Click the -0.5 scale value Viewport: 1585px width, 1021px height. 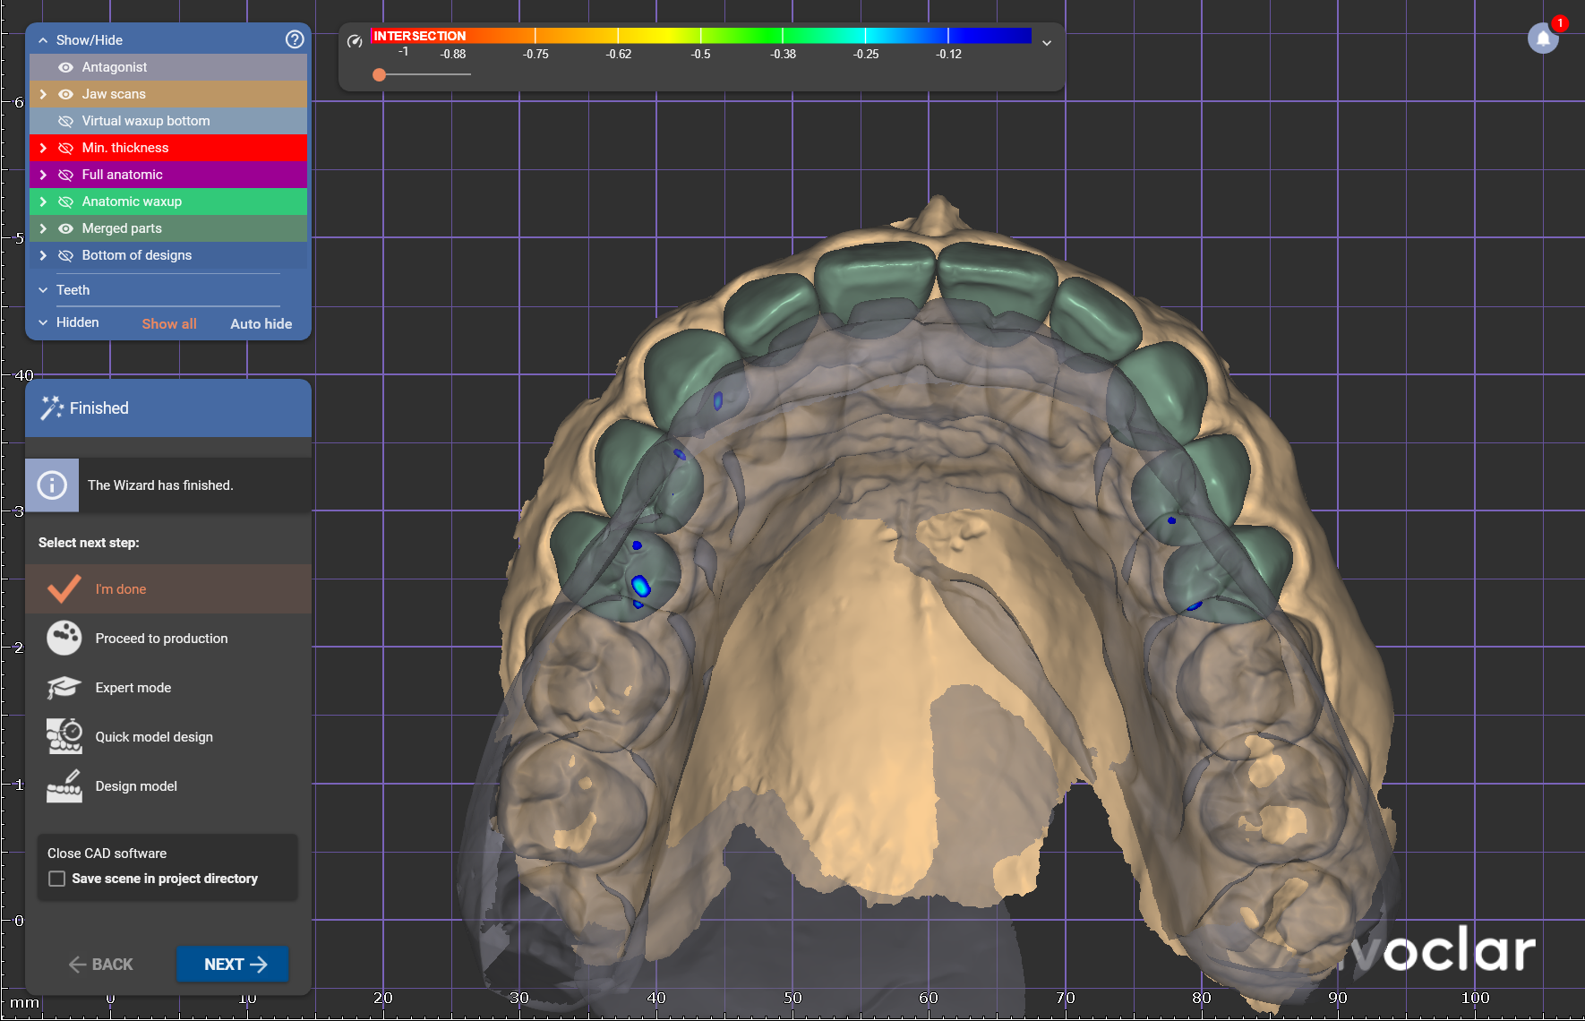tap(700, 54)
